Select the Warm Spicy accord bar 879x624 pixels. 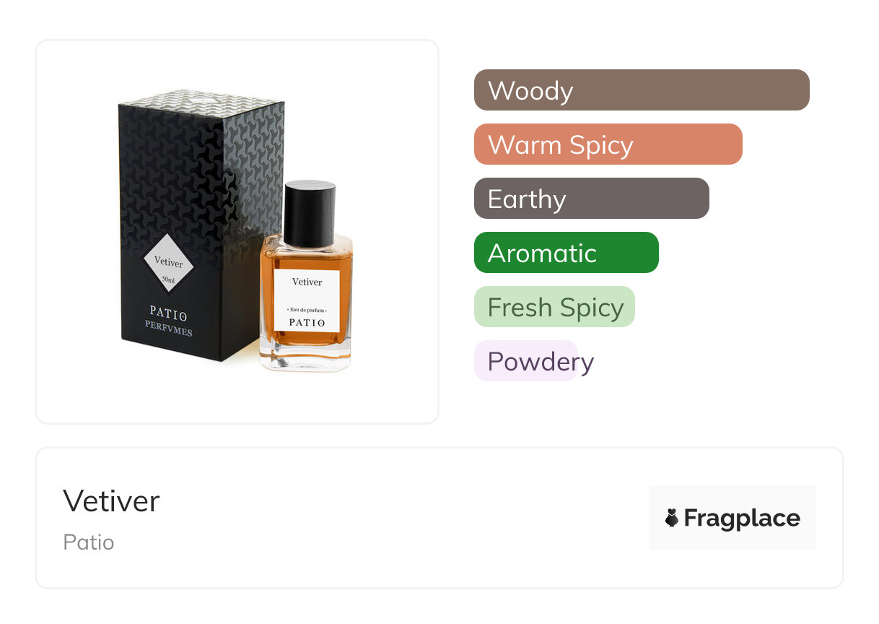[608, 144]
